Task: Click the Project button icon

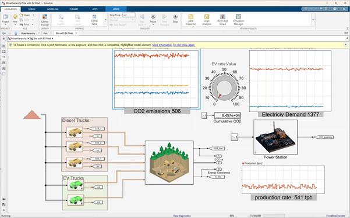Action: click(x=5, y=16)
